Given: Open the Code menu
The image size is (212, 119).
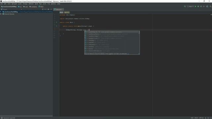Looking at the screenshot, I should tap(20, 4).
